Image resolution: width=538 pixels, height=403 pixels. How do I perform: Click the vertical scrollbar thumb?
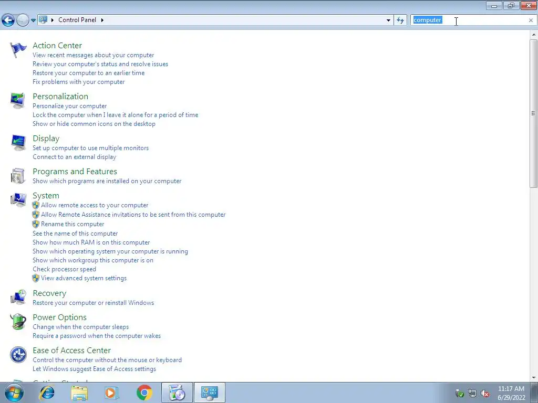click(534, 113)
